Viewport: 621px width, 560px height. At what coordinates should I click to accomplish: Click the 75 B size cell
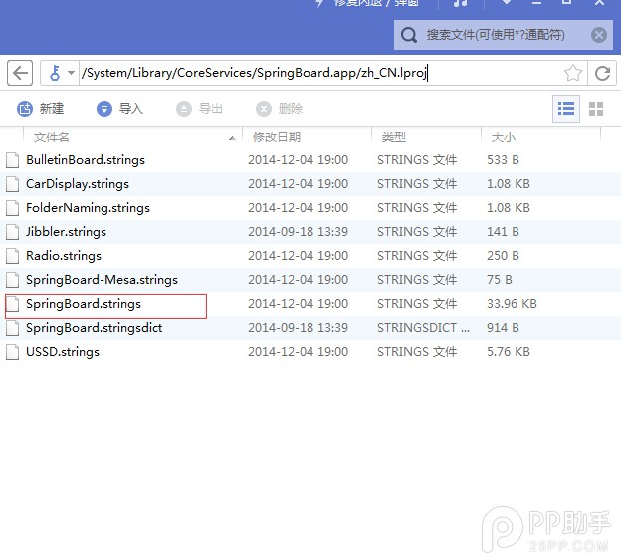(x=499, y=280)
